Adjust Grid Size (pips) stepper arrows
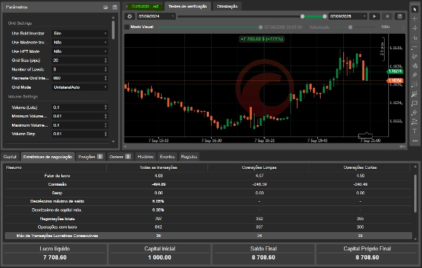This screenshot has width=422, height=268. tap(105, 60)
